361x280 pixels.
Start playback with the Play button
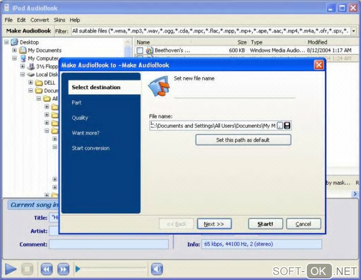(x=11, y=269)
